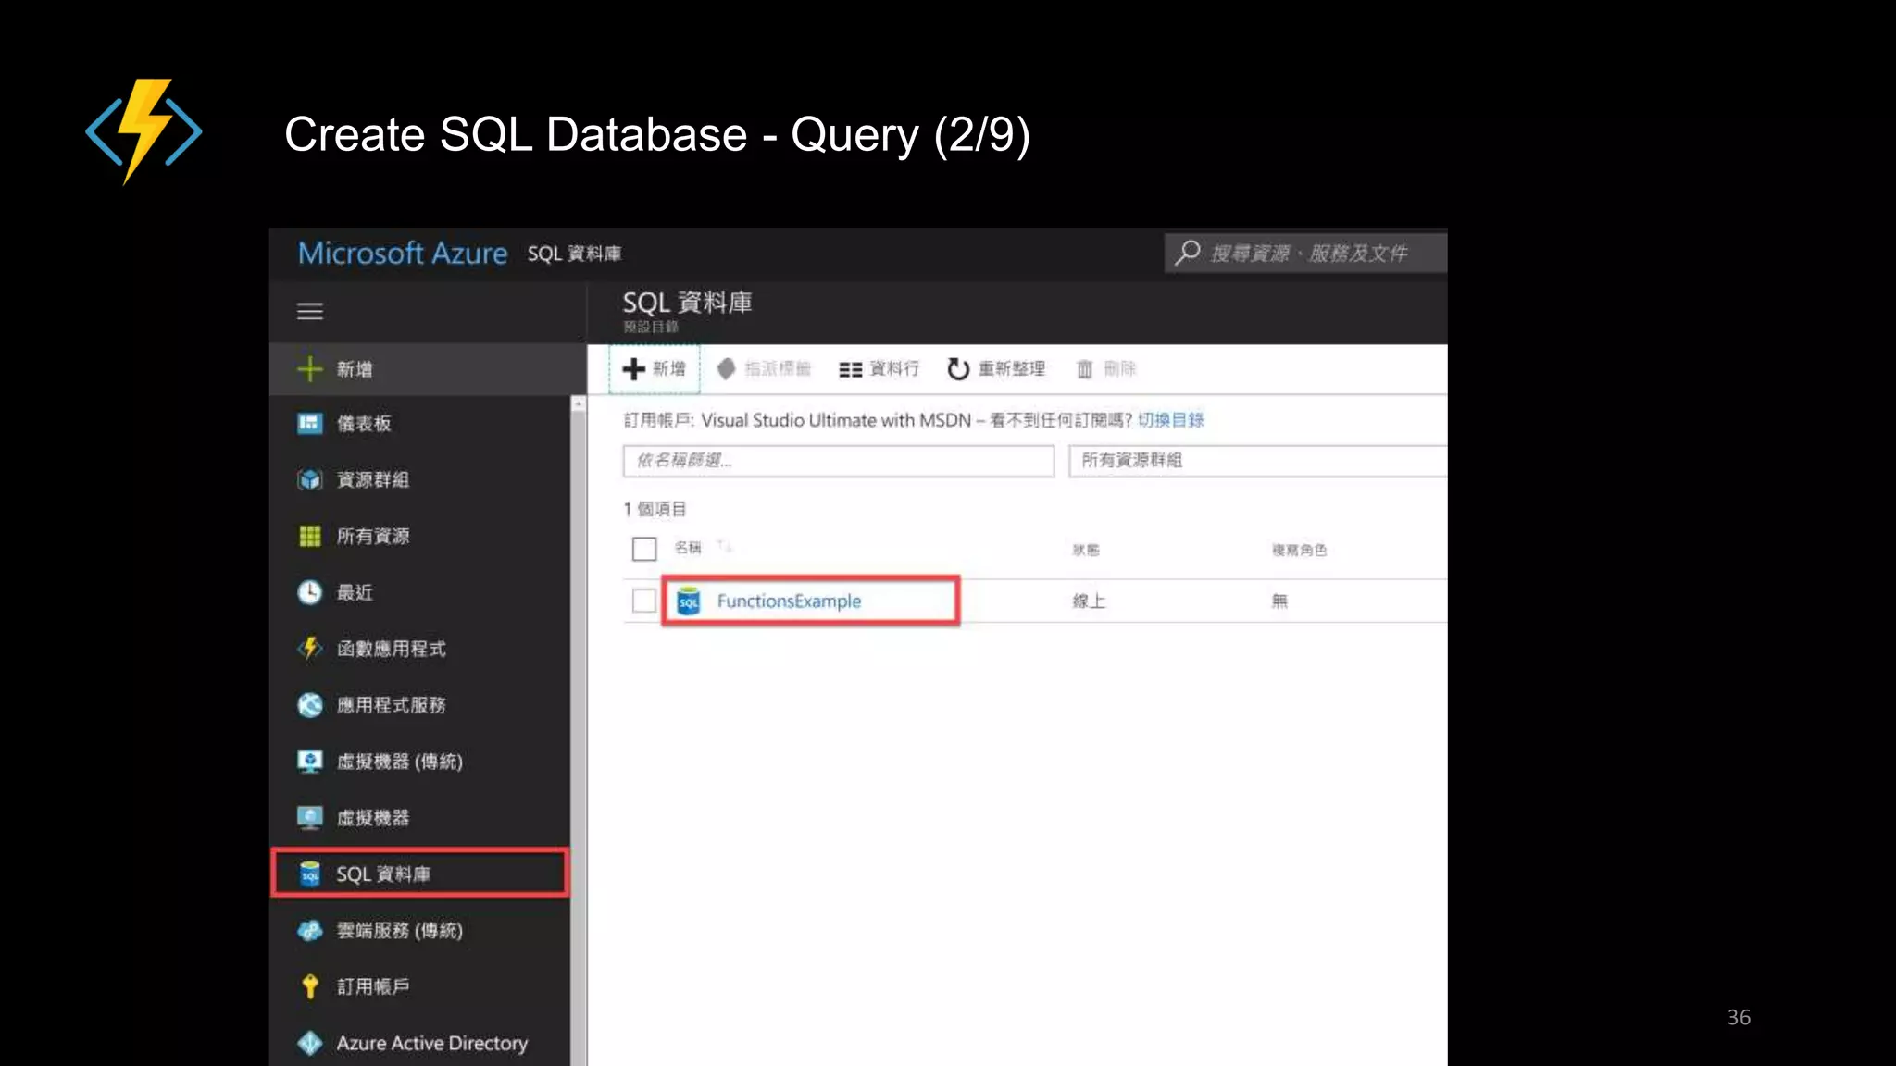Click the 切換目錄 switch directory link
This screenshot has height=1066, width=1896.
coord(1171,420)
